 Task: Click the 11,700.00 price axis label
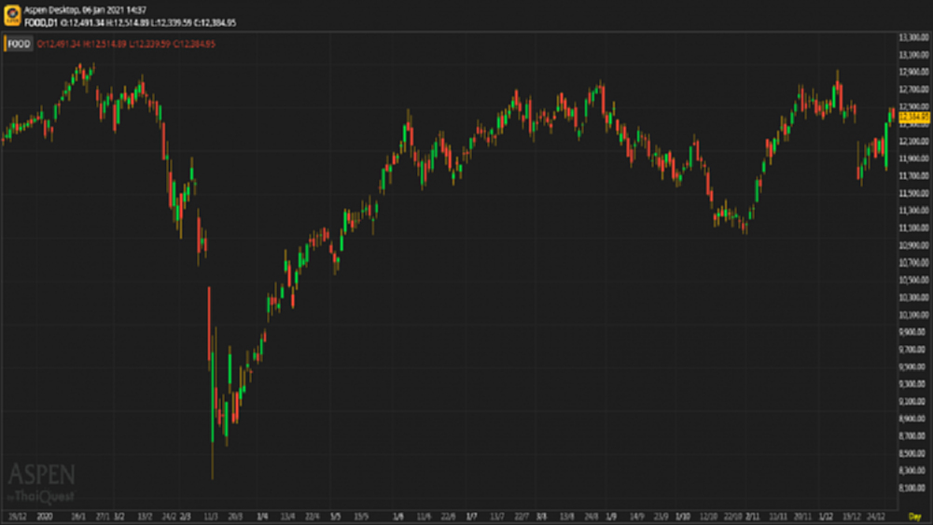[x=914, y=176]
